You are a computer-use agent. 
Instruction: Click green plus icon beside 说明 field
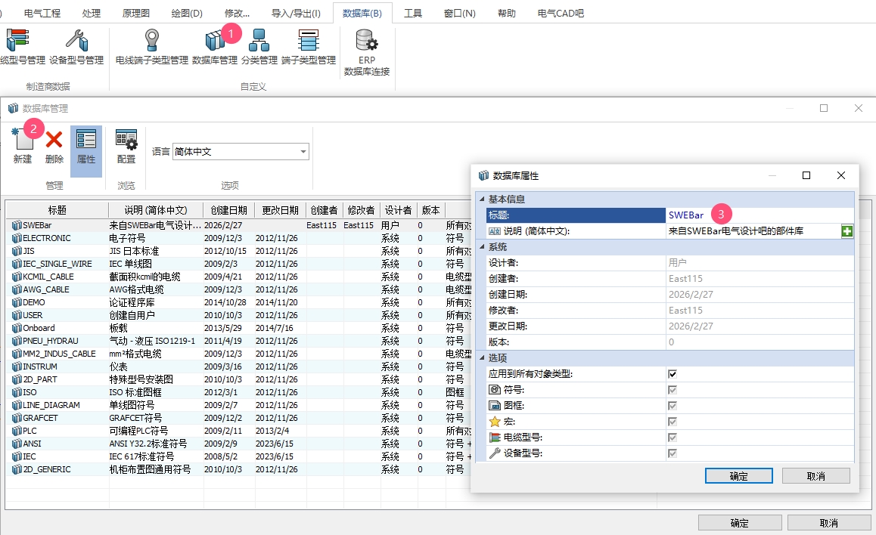(847, 231)
